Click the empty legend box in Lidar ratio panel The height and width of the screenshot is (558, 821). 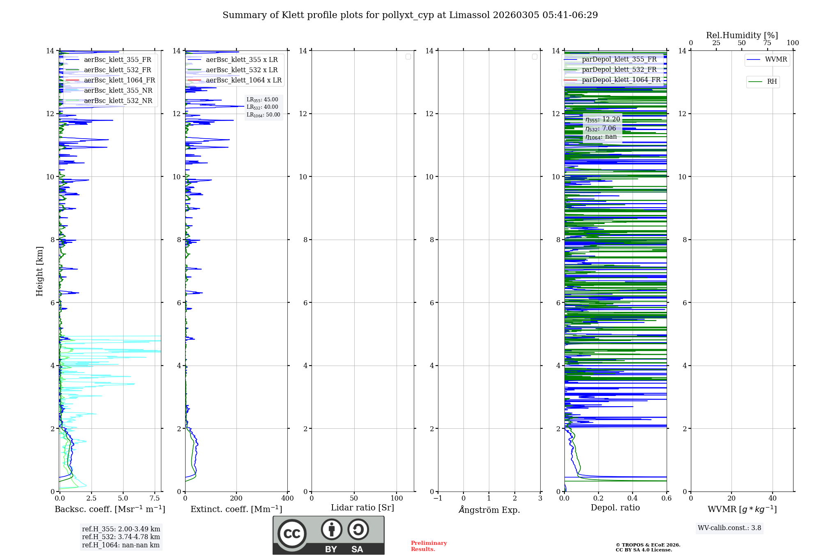pos(408,57)
